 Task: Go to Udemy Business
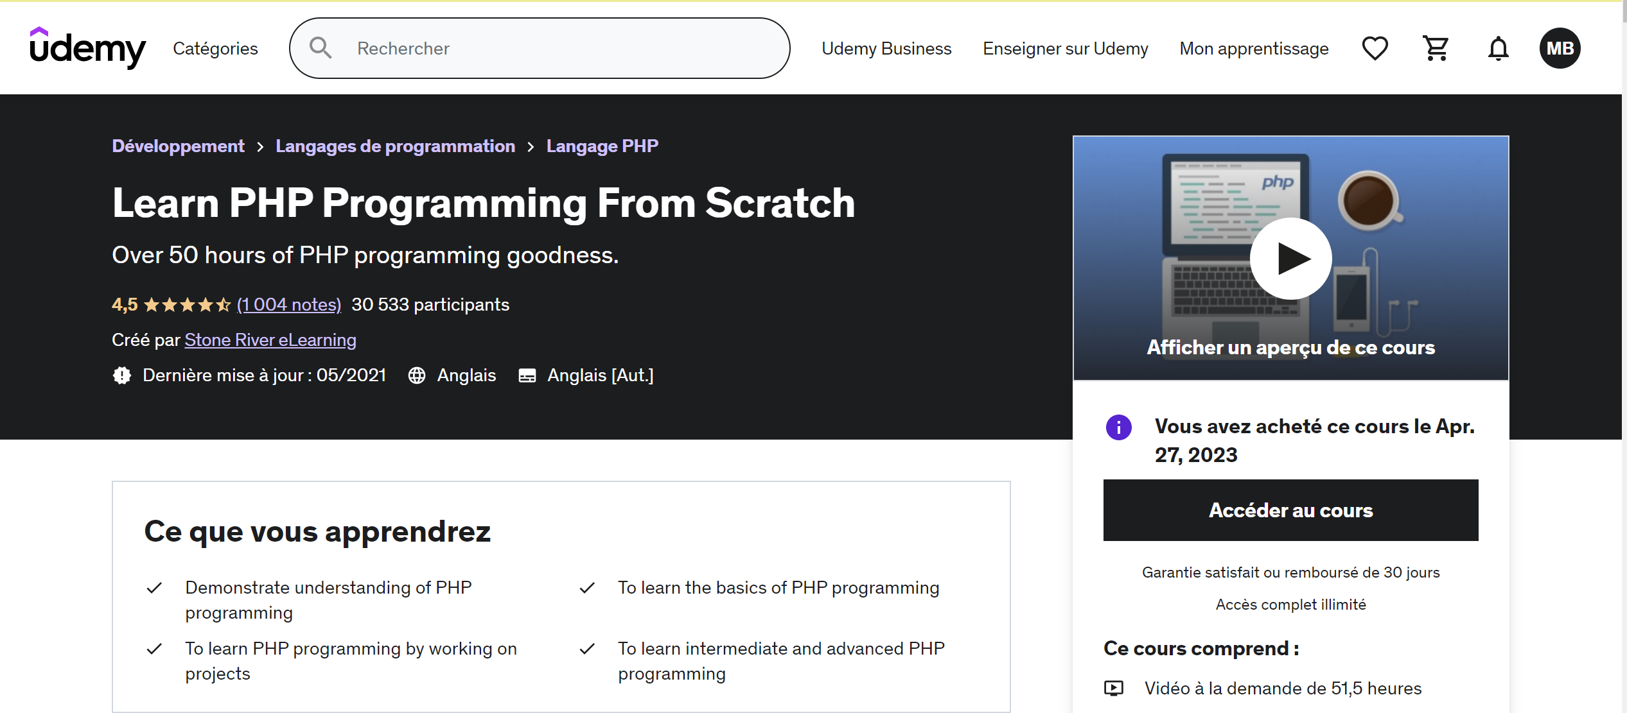tap(886, 48)
